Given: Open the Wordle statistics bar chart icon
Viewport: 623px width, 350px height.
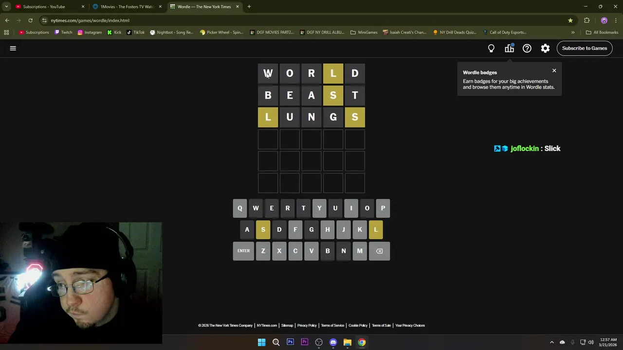Looking at the screenshot, I should (509, 48).
